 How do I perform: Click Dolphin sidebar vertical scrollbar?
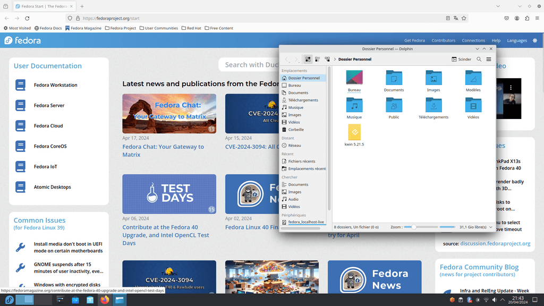pyautogui.click(x=328, y=139)
